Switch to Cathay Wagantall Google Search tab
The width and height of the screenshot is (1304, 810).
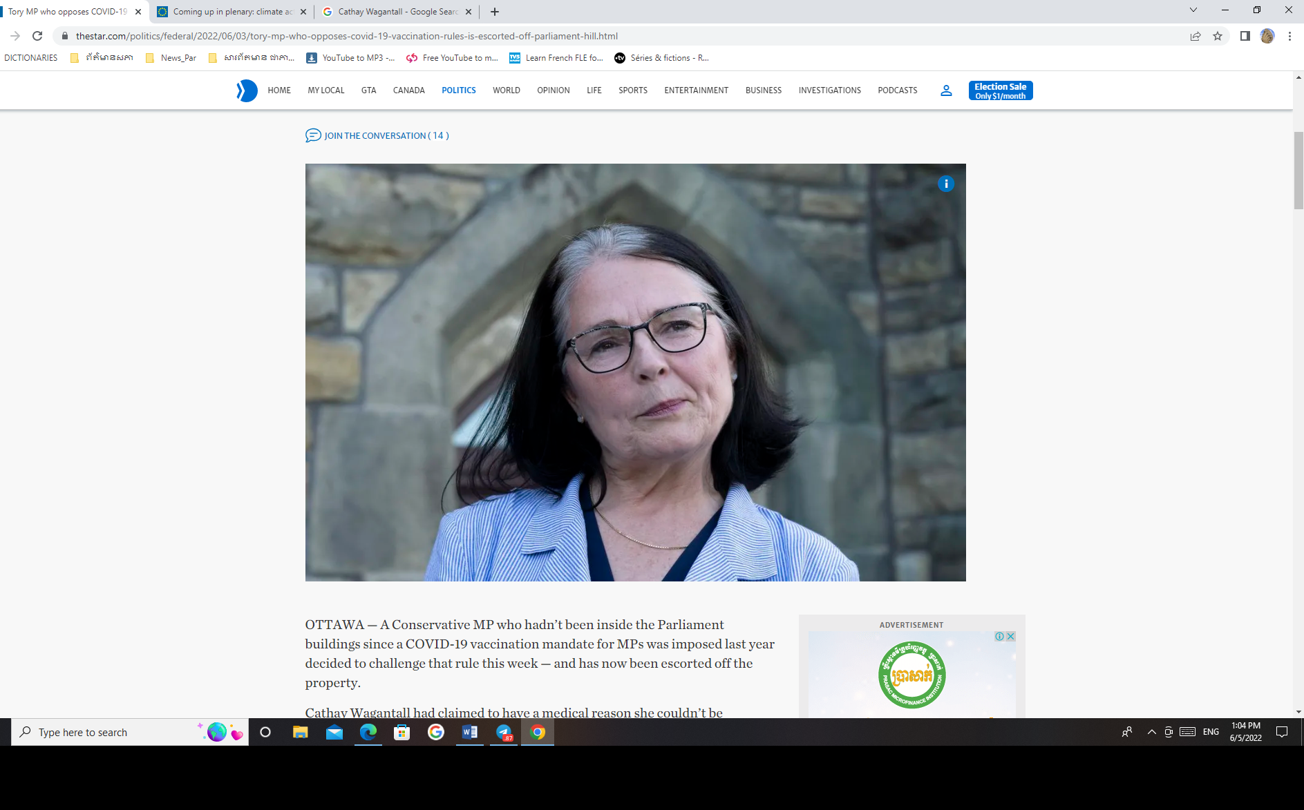(x=397, y=12)
